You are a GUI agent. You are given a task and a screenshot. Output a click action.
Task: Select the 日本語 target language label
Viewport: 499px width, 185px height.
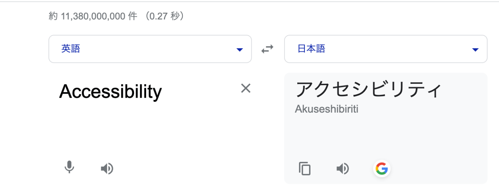[x=311, y=49]
